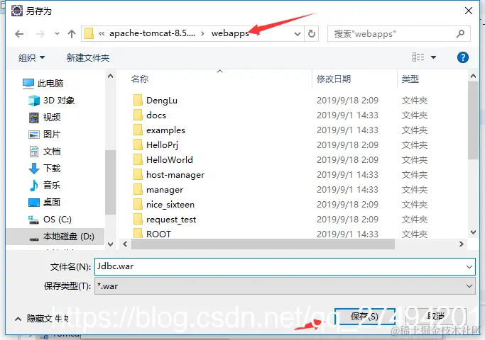
Task: Click the manager folder icon
Action: [x=138, y=189]
